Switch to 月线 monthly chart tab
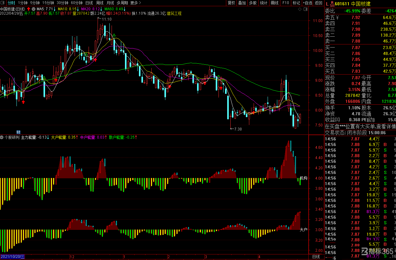 point(110,3)
